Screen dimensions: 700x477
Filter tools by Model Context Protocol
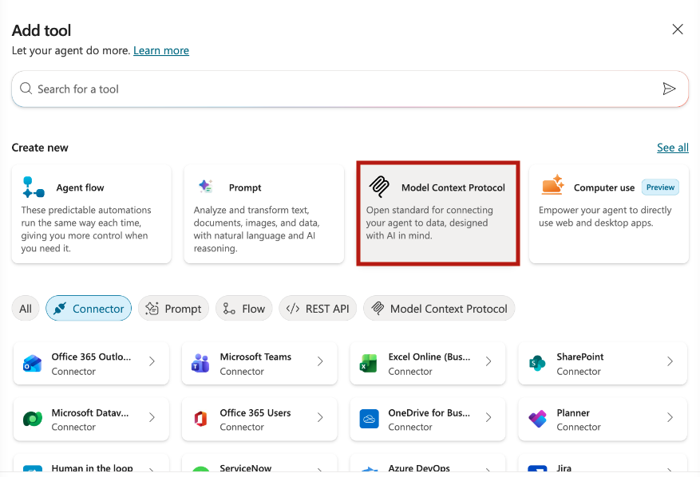pyautogui.click(x=439, y=309)
